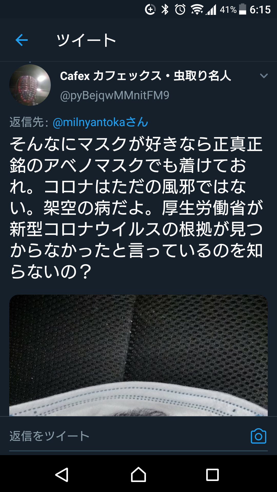Tap the blue back arrow

pyautogui.click(x=22, y=40)
